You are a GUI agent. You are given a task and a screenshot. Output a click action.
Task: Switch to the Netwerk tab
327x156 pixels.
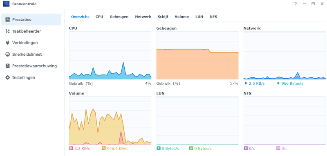point(143,17)
